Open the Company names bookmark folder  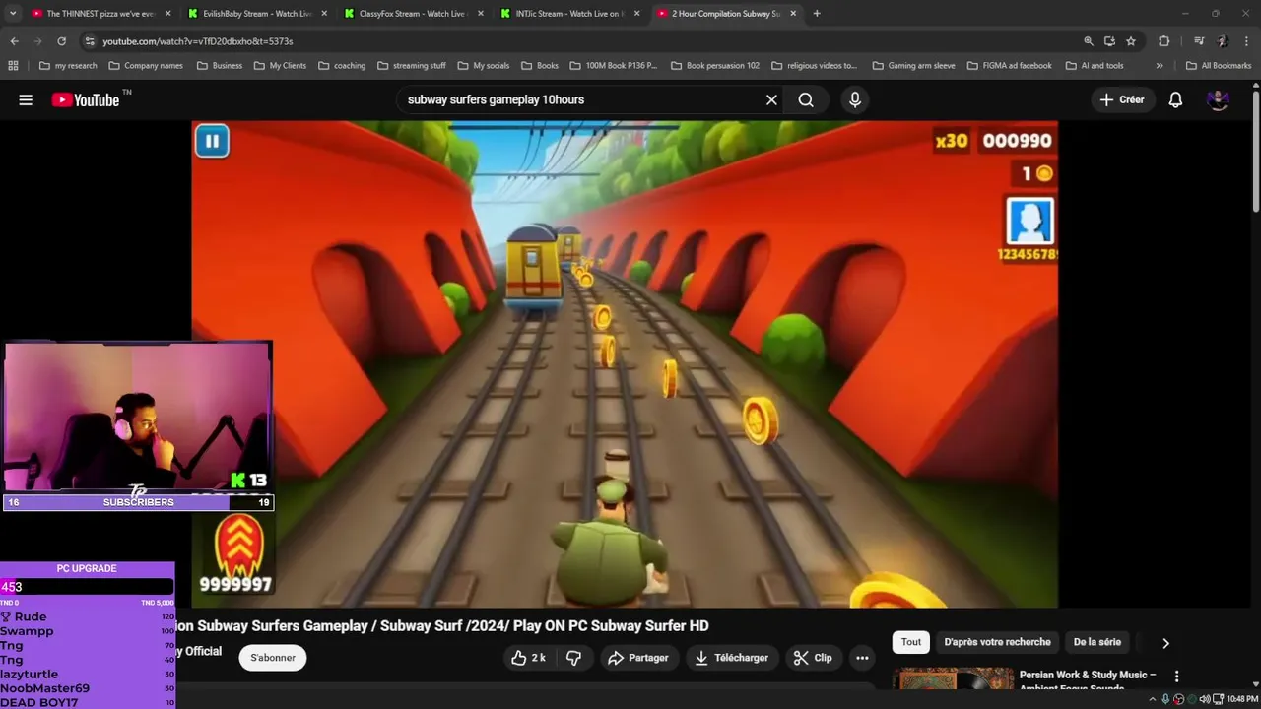[x=146, y=66]
